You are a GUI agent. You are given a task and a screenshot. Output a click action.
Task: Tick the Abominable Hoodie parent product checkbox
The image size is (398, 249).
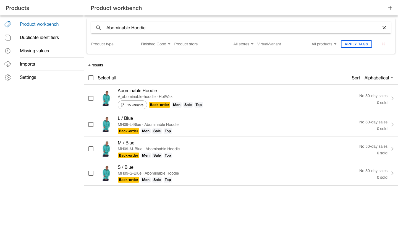[x=91, y=98]
